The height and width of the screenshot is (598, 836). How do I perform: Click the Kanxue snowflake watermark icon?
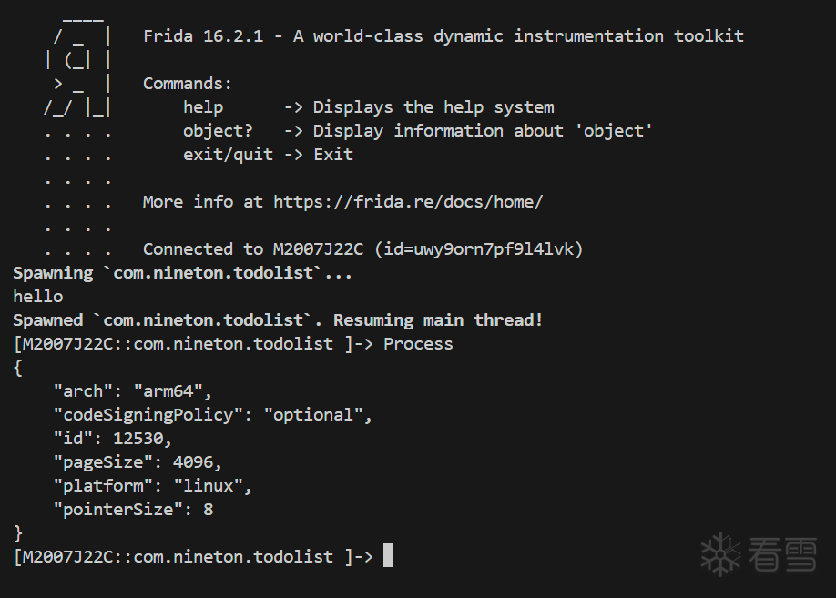(720, 555)
